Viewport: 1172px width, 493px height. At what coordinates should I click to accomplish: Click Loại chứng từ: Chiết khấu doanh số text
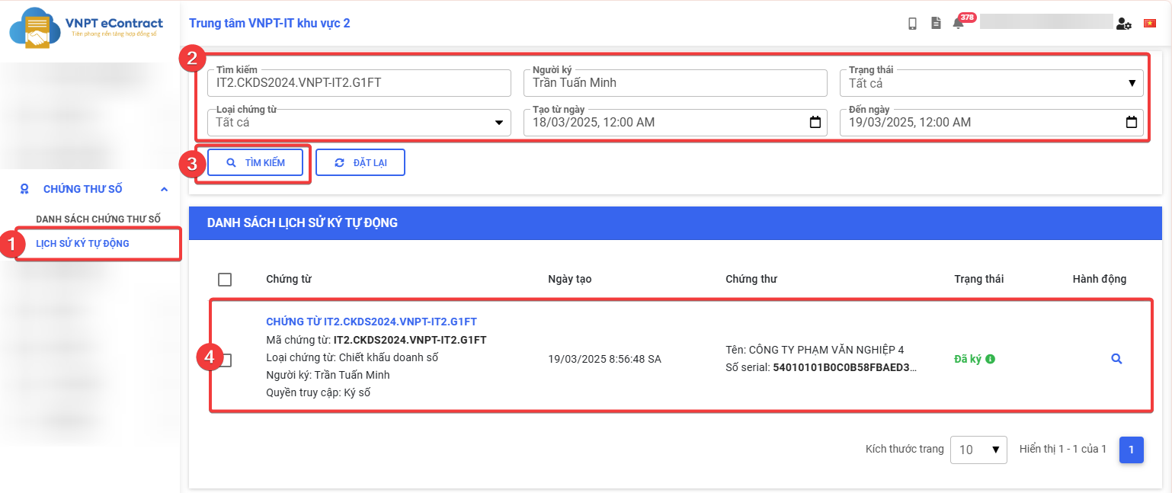(352, 357)
